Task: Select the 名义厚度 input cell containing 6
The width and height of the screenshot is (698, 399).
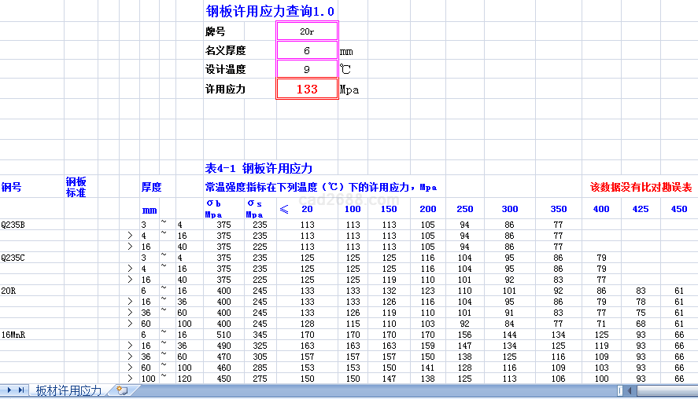Action: tap(307, 51)
